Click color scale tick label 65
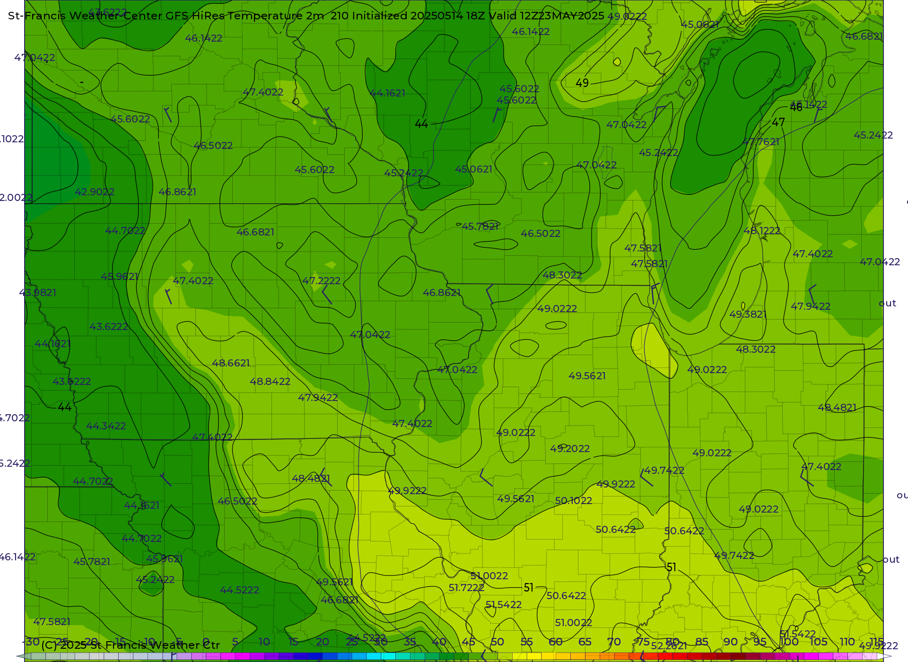Image resolution: width=908 pixels, height=662 pixels. pos(585,642)
